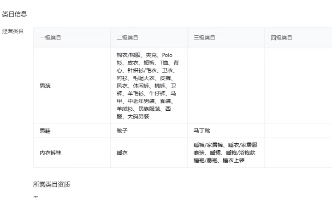Click the 二级类目 column header
Viewport: 332px width, 198px height.
pyautogui.click(x=127, y=38)
